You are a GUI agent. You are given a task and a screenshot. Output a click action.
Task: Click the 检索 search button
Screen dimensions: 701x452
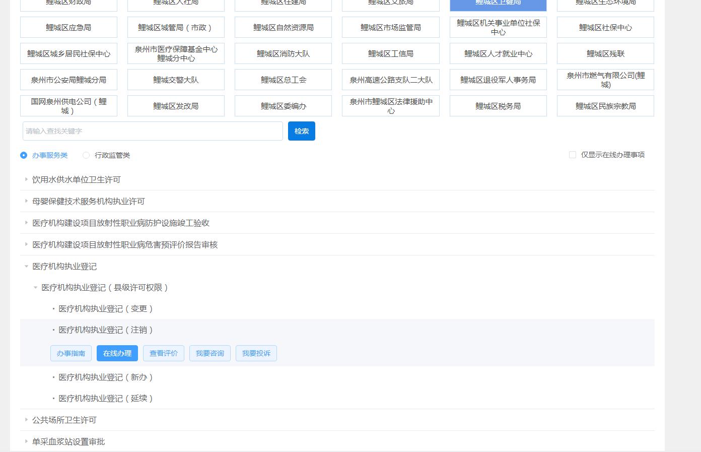[x=301, y=131]
